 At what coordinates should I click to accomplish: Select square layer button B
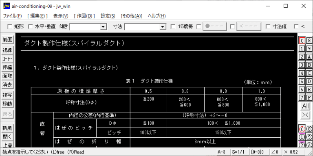[x=309, y=65]
